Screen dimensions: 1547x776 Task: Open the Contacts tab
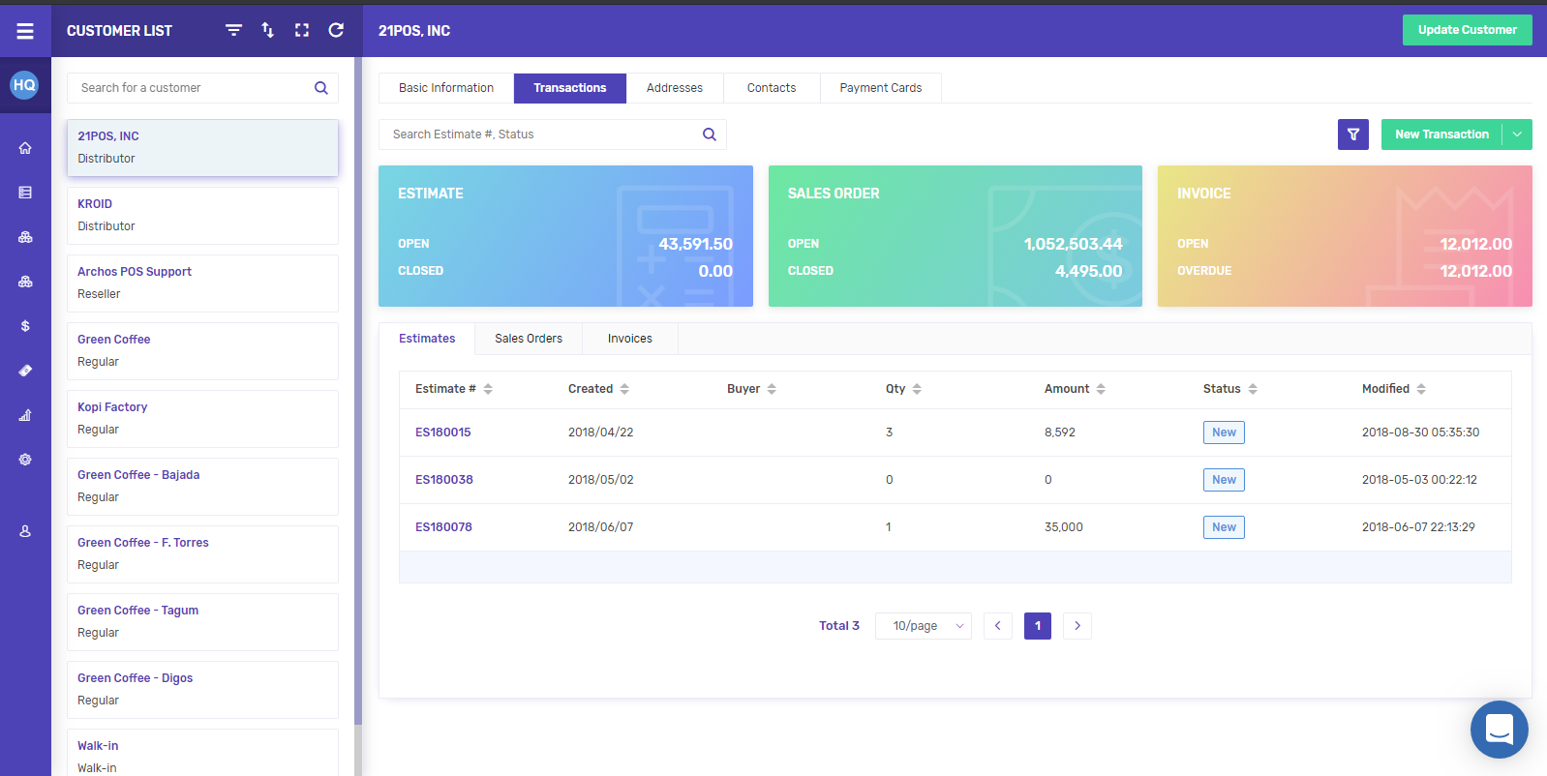click(772, 88)
